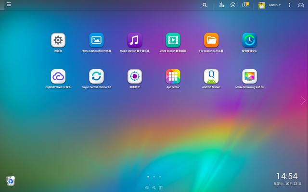Click the search magnifier in top bar
The image size is (308, 192).
point(205,5)
